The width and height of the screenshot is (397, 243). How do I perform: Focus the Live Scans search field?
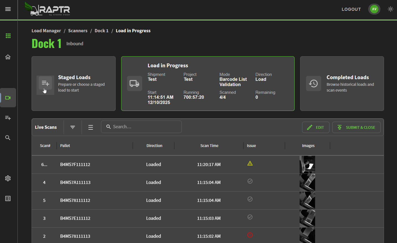coord(141,127)
